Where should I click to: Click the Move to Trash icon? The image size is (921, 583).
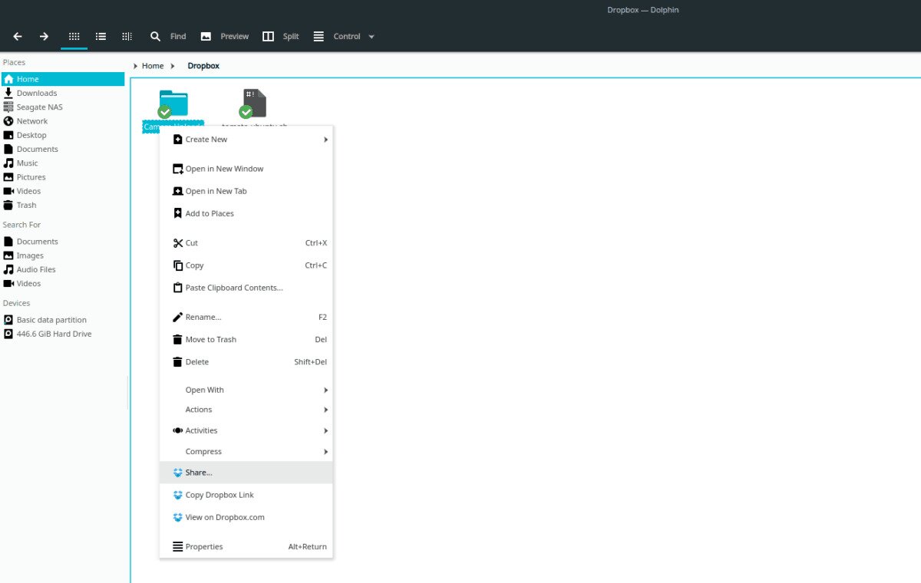pos(178,340)
